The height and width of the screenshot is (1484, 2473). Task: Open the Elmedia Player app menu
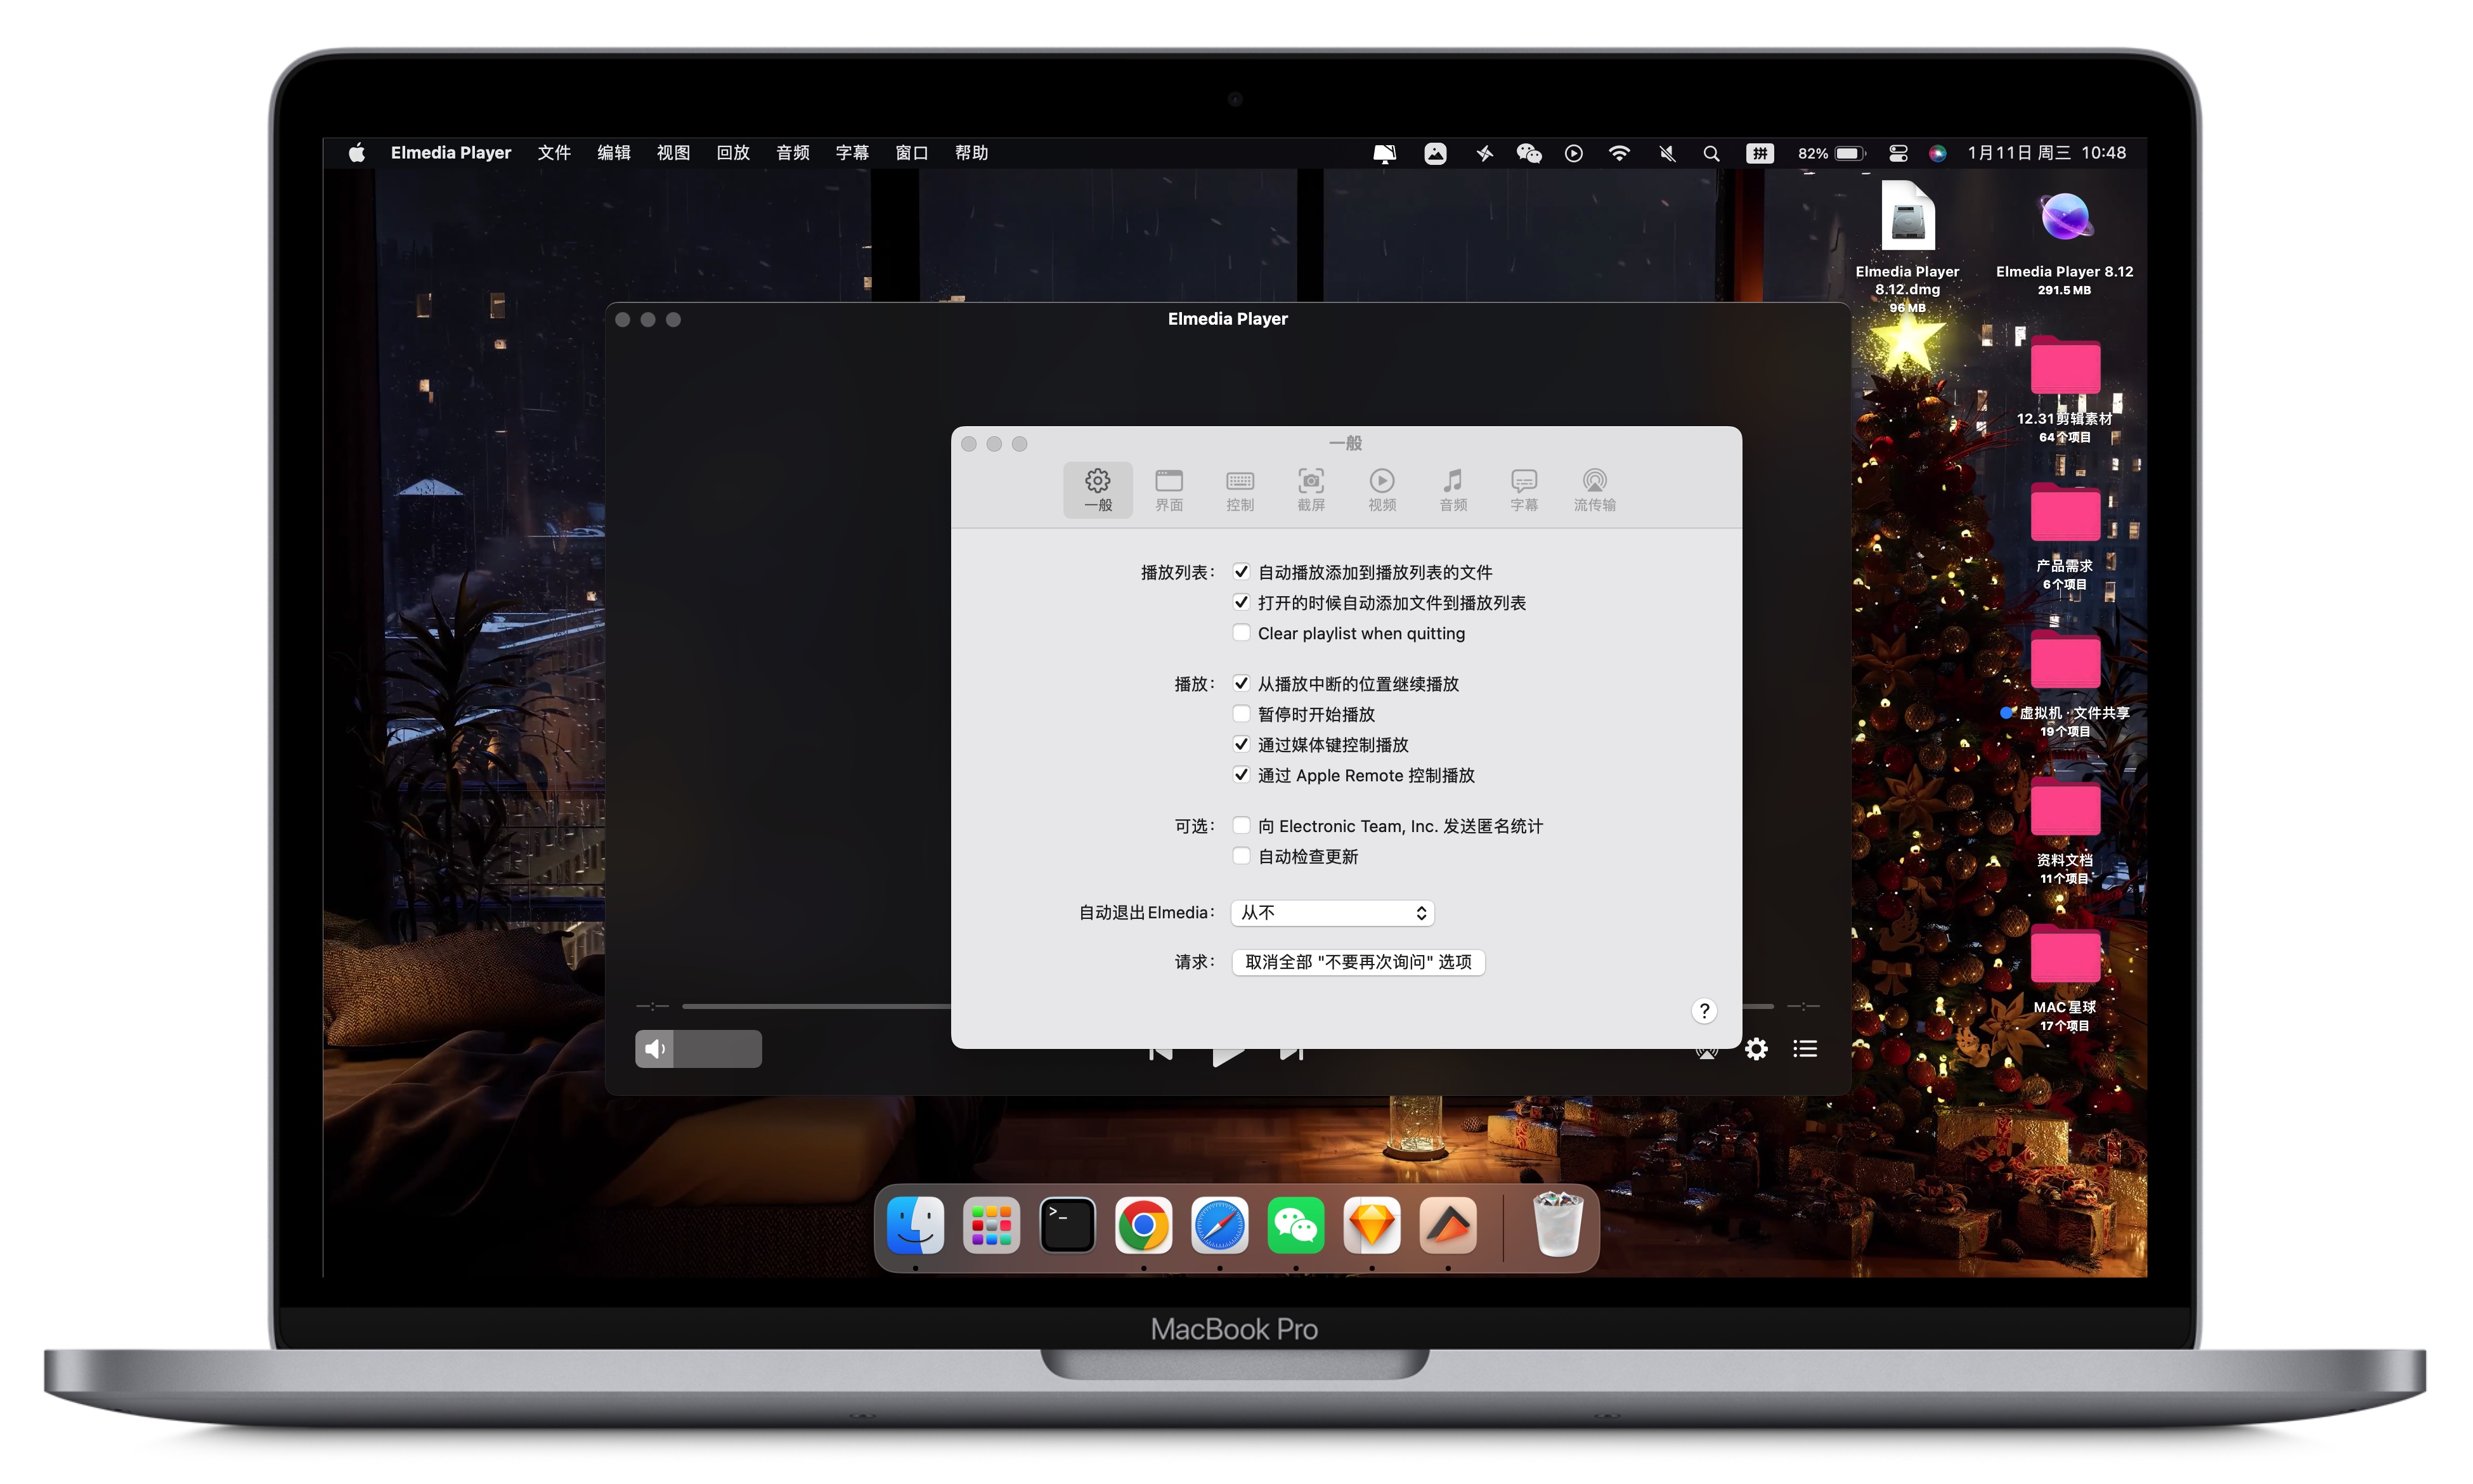[451, 153]
